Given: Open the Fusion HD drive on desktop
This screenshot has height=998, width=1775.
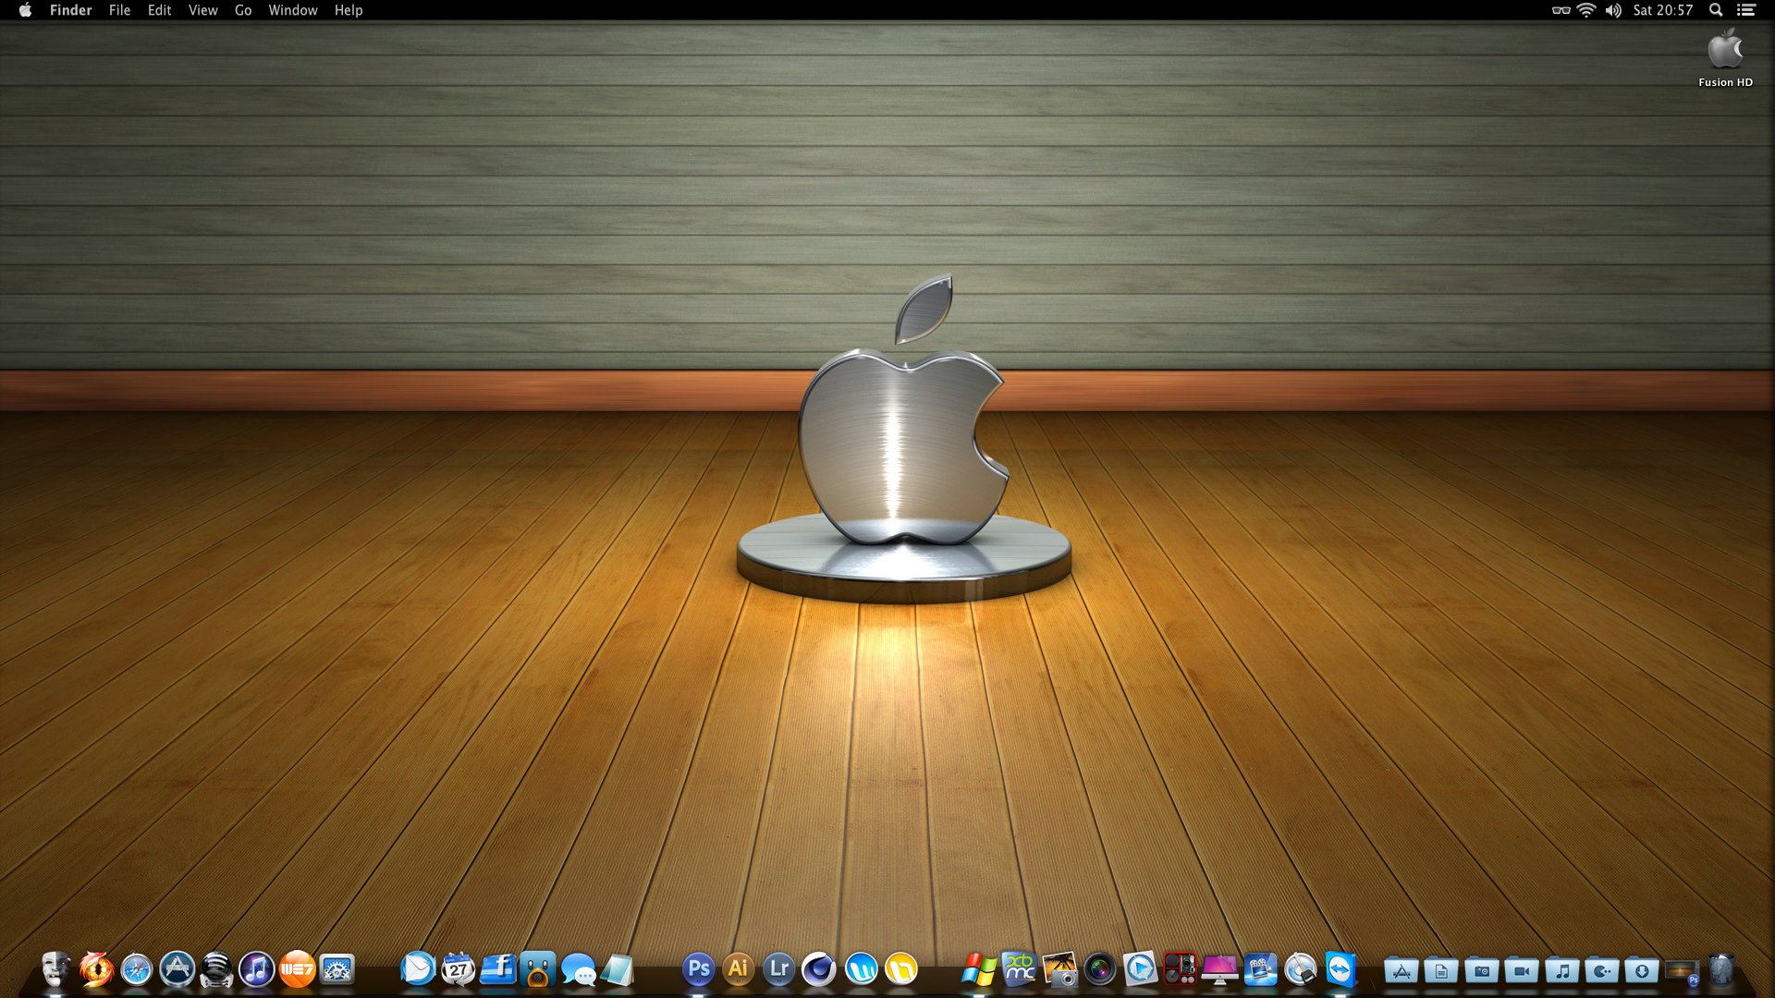Looking at the screenshot, I should coord(1725,57).
